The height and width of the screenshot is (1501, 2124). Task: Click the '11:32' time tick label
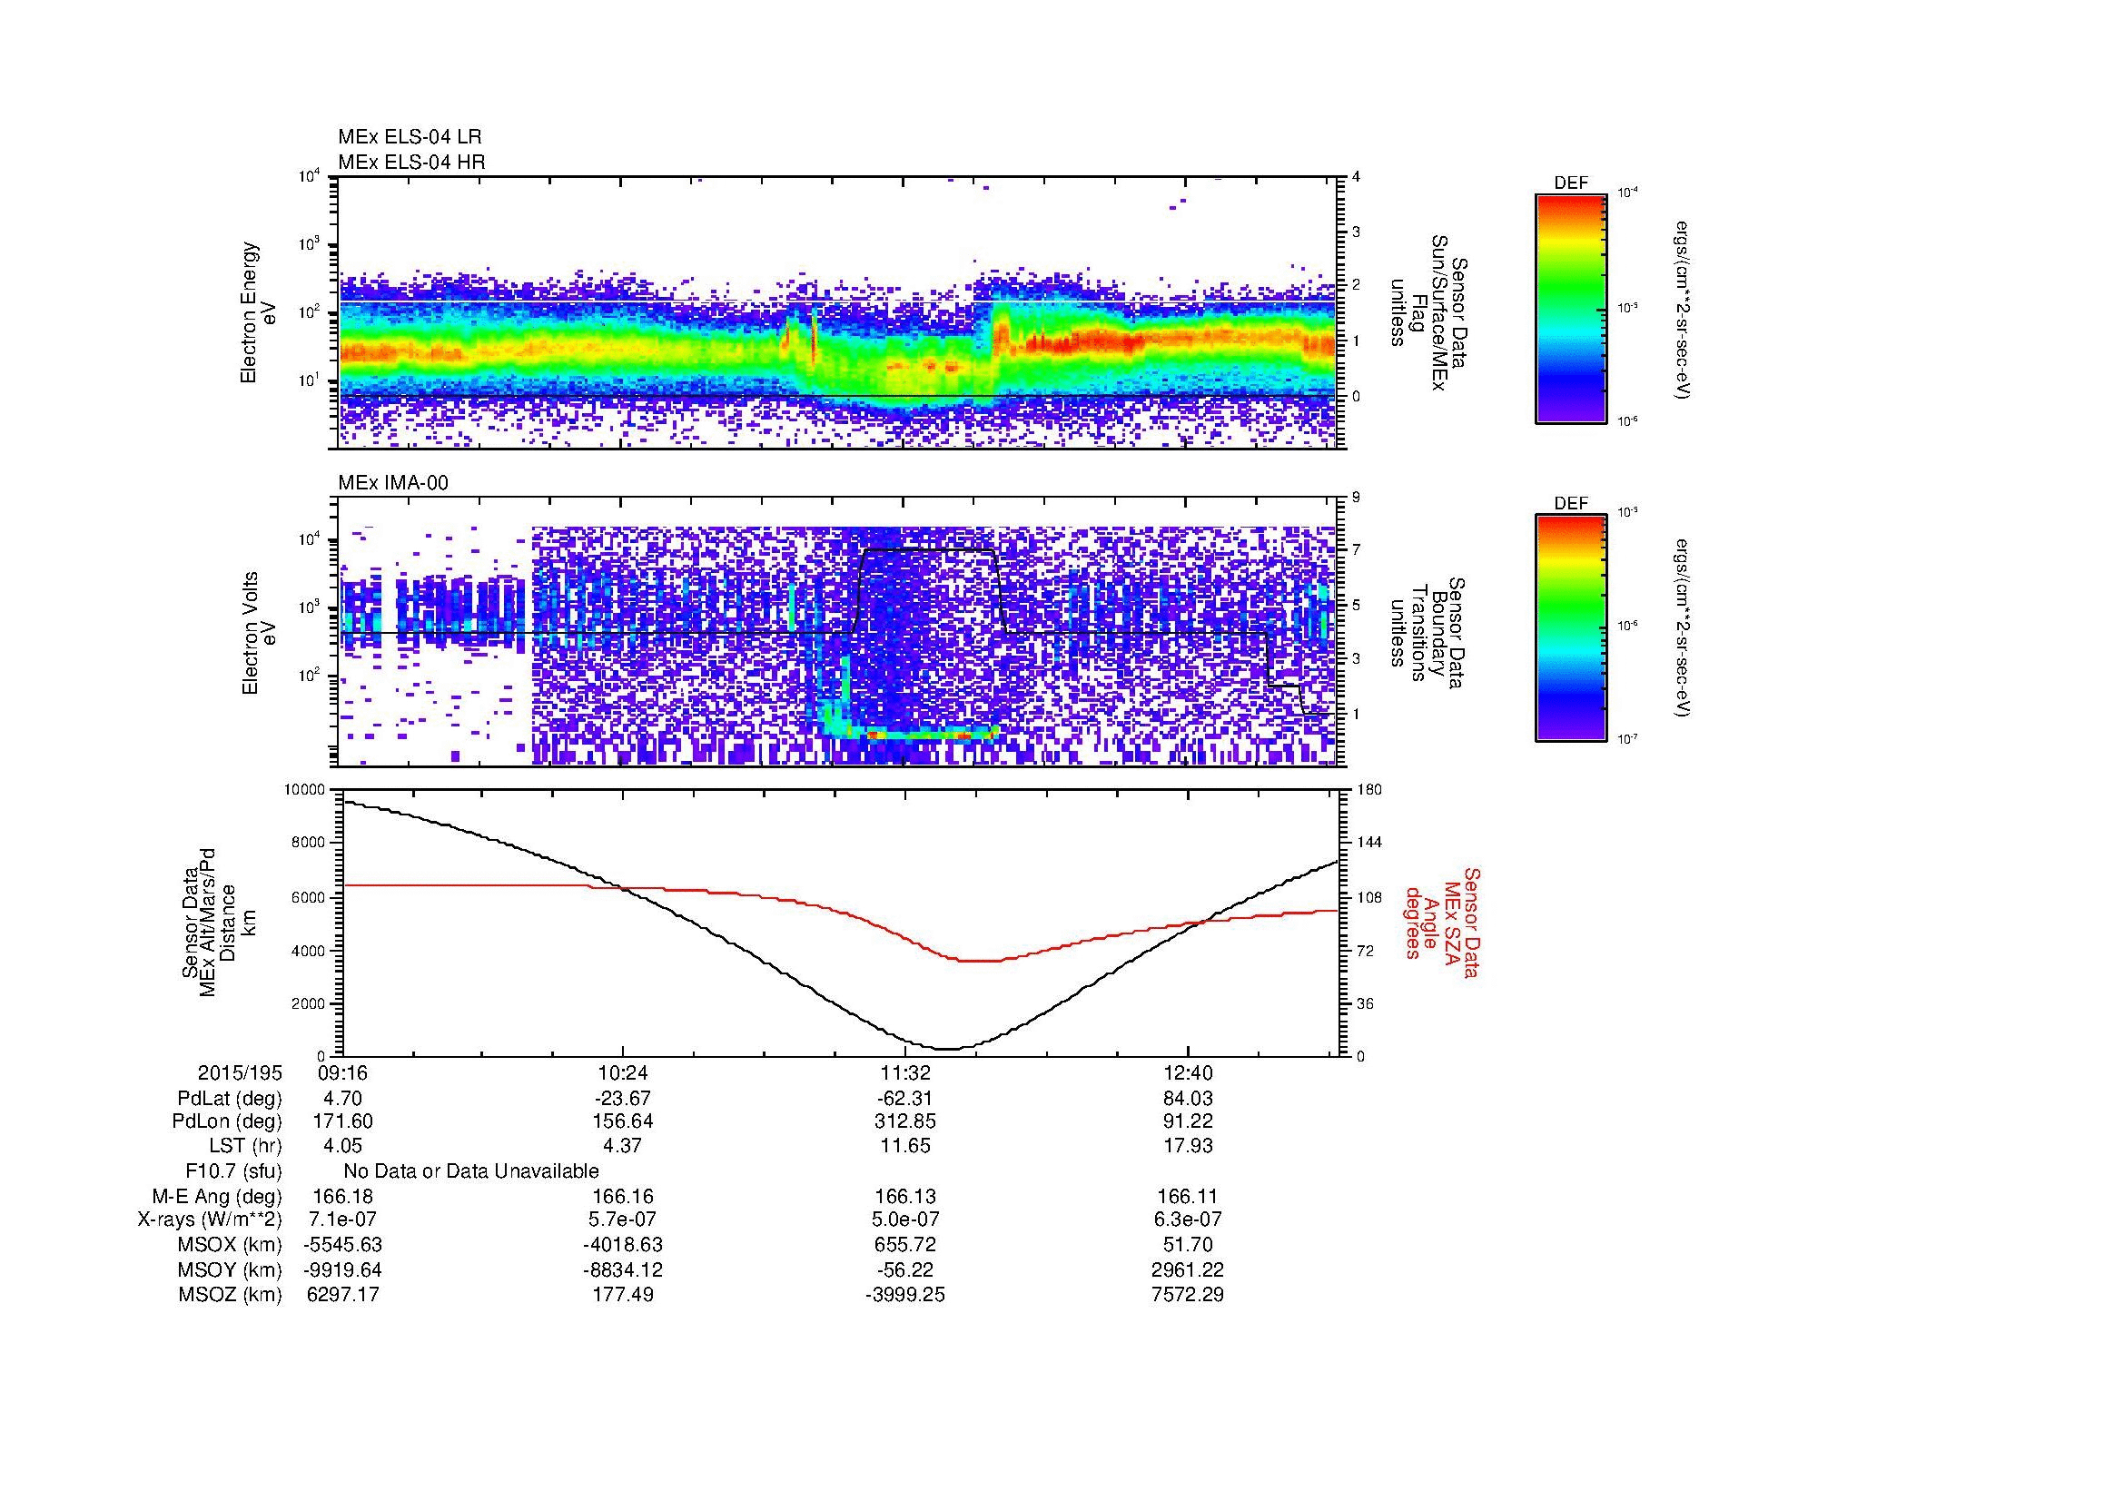pos(905,1072)
